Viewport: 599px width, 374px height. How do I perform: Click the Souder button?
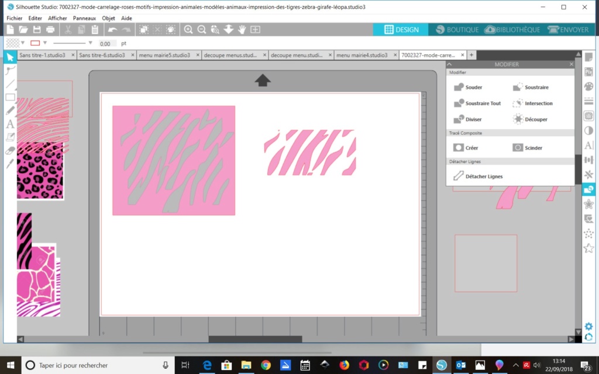coord(468,88)
